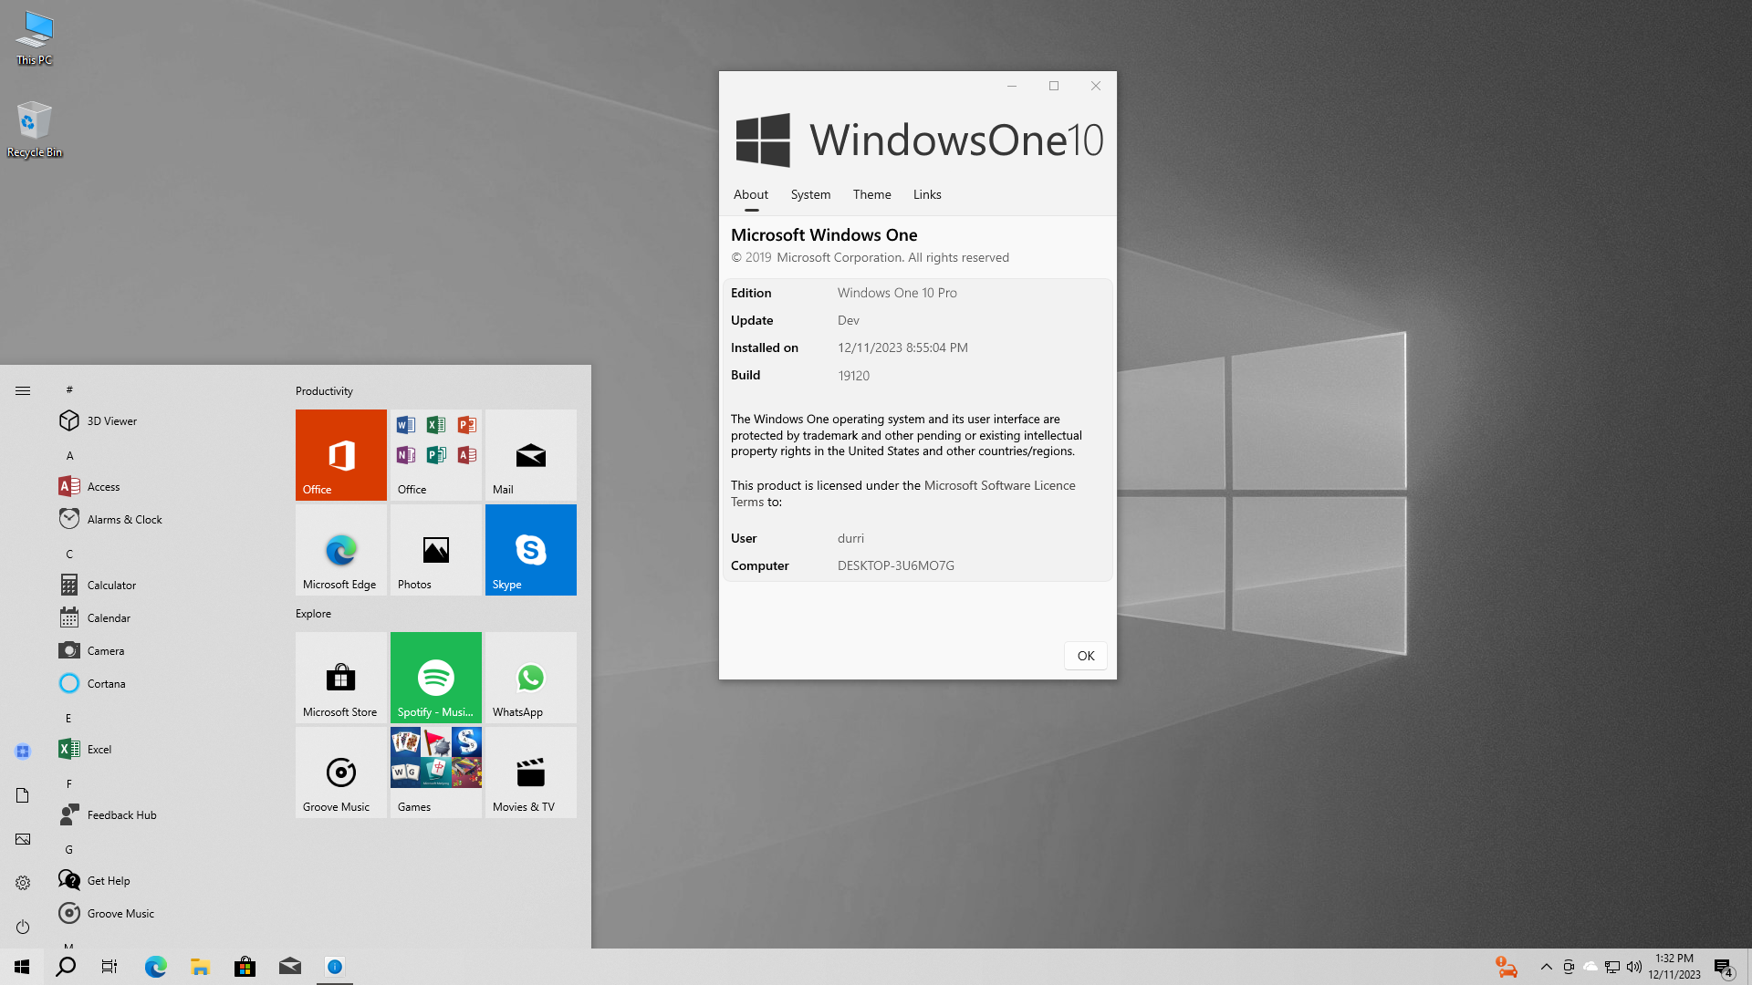Launch the Mail tile

[x=530, y=454]
